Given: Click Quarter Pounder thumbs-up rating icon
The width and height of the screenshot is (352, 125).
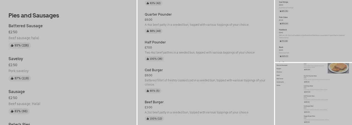Looking at the screenshot, I should 148,31.
